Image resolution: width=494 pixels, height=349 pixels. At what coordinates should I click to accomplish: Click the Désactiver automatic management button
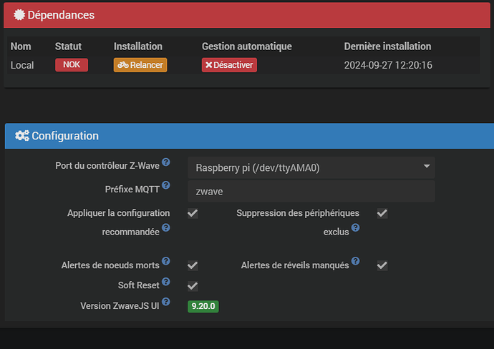[x=229, y=65]
